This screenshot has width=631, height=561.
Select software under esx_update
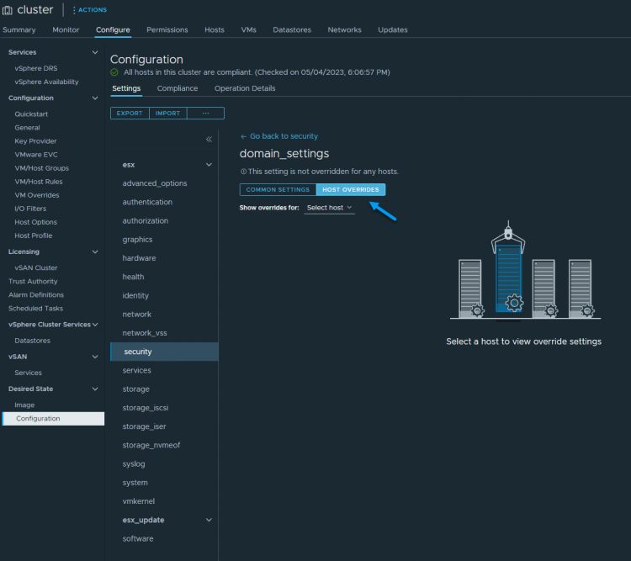point(138,538)
